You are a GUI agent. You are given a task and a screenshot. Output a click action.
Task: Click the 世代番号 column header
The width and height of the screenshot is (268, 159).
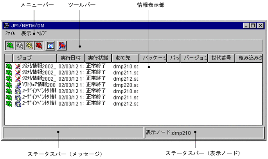pyautogui.click(x=221, y=58)
